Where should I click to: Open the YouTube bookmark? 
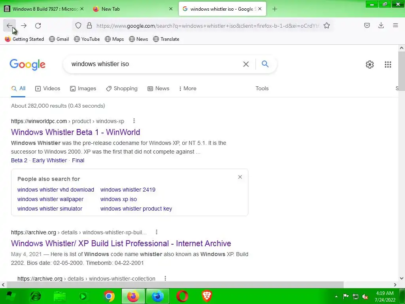(x=87, y=39)
